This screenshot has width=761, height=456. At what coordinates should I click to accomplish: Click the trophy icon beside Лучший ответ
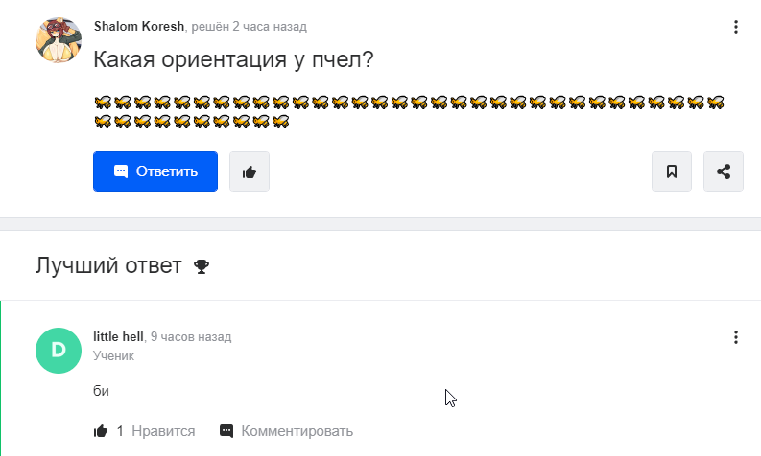[201, 266]
